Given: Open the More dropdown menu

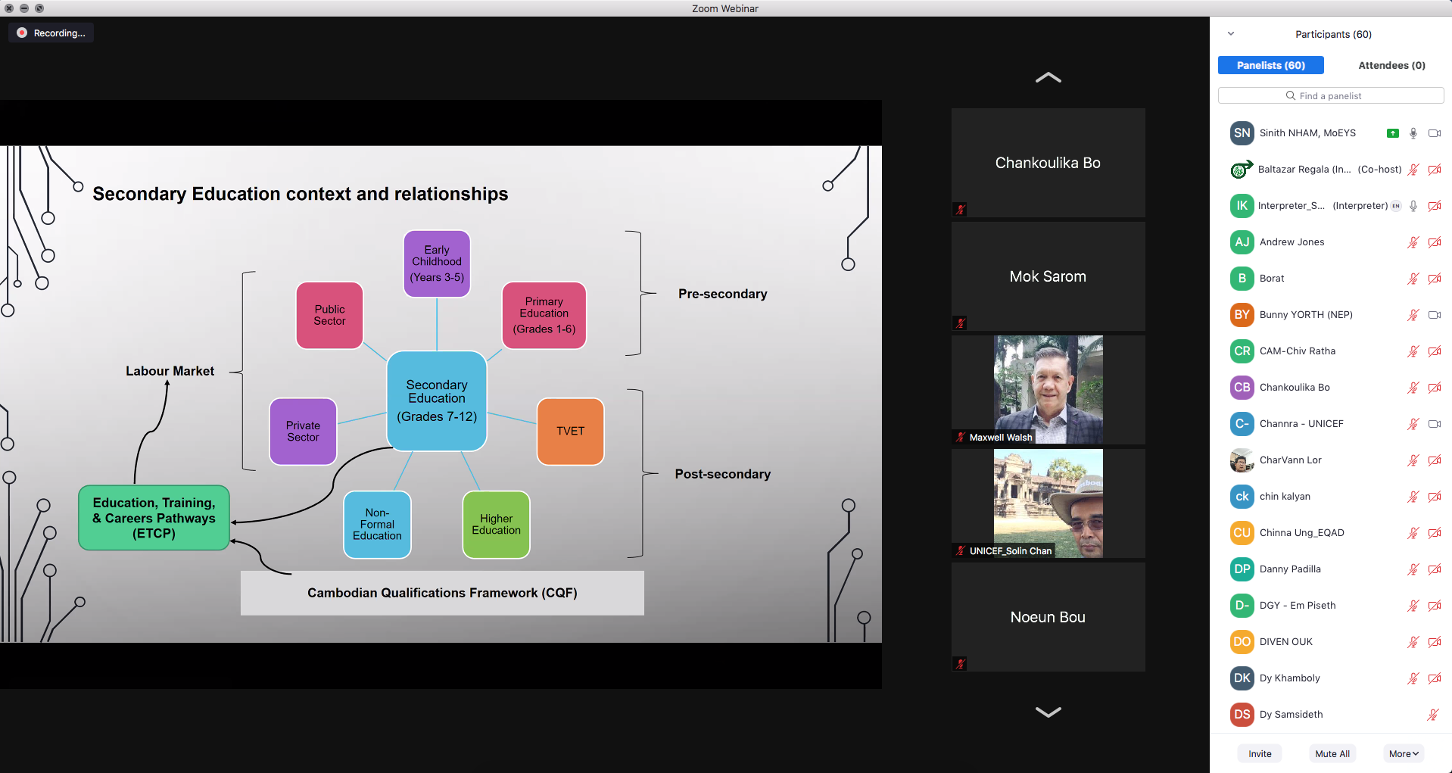Looking at the screenshot, I should (1404, 753).
